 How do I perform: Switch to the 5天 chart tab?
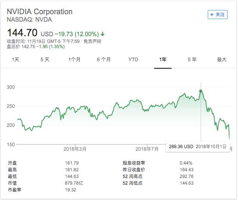coord(45,60)
